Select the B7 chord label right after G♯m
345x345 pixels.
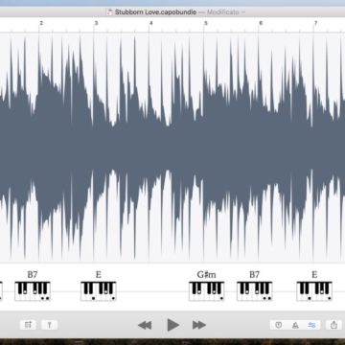[x=254, y=274]
